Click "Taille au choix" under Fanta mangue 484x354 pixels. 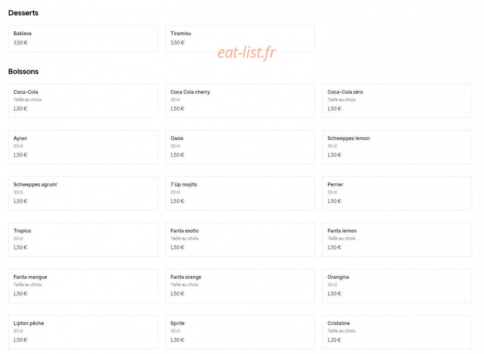[x=28, y=285]
